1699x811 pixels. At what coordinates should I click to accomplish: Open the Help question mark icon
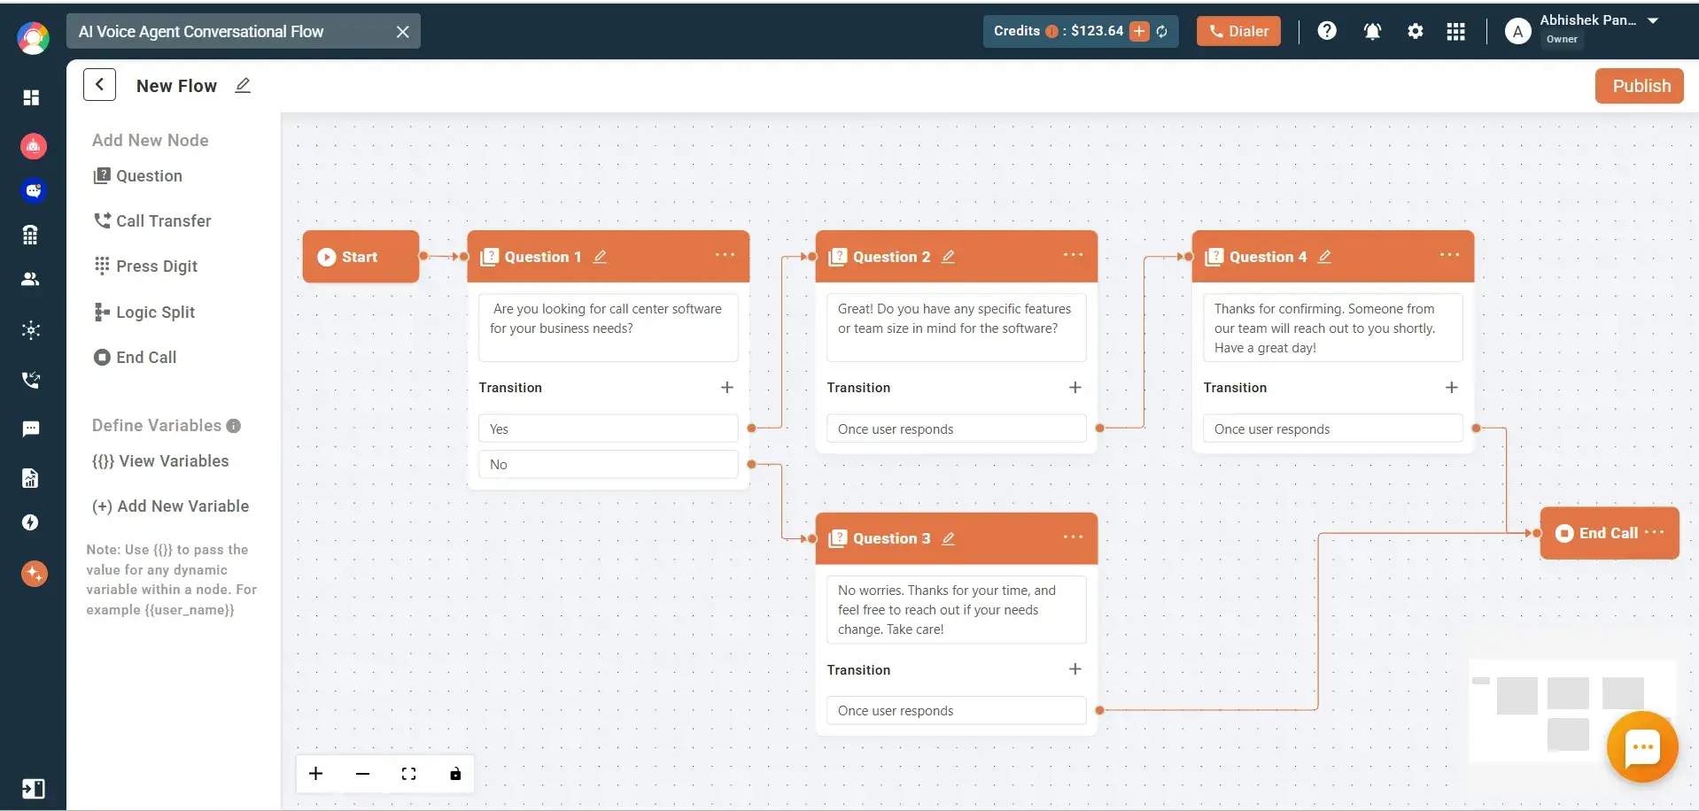pos(1326,31)
